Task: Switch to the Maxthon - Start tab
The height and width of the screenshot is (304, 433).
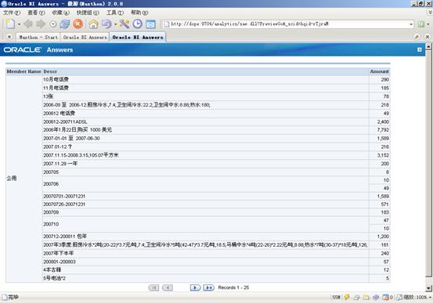Action: (38, 38)
